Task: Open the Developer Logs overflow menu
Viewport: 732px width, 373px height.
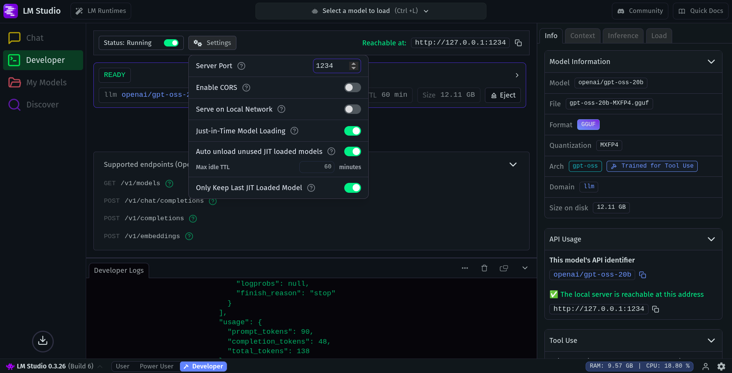Action: (x=464, y=268)
